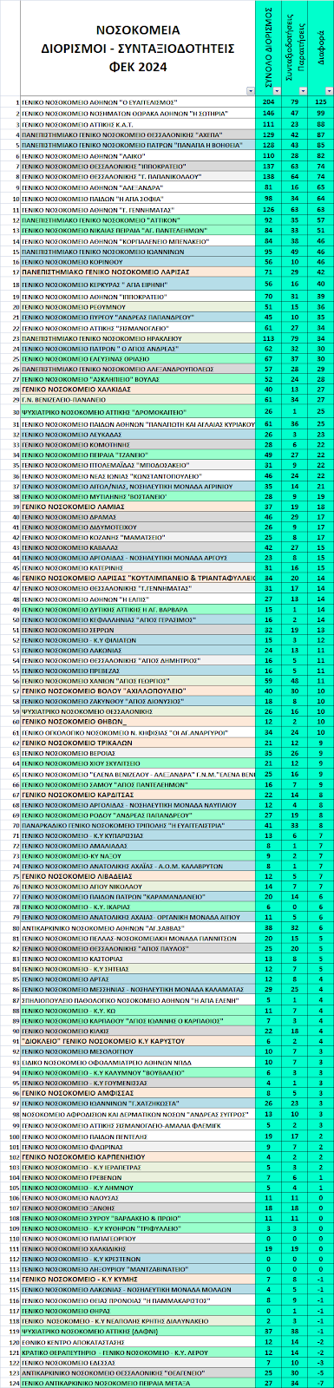
Task: Select difference 125 in Ευαγγελισμός row
Action: 321,101
